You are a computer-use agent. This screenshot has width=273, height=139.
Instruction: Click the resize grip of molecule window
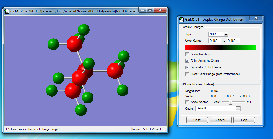[165, 130]
